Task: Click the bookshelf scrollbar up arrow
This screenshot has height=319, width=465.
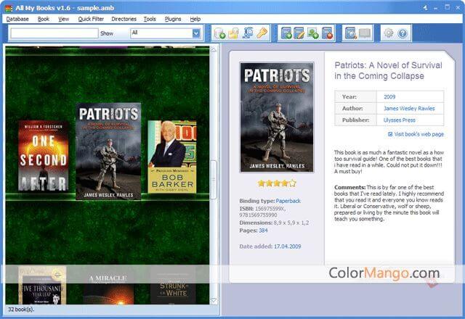Action: coord(213,49)
